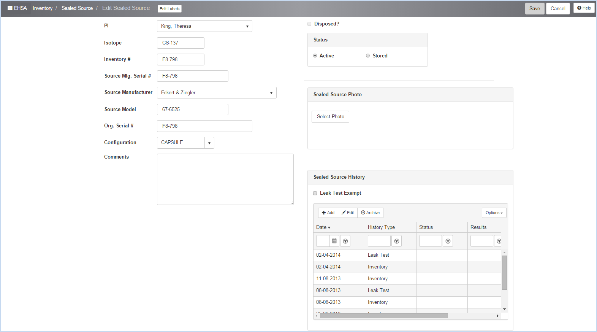Click the history grid horizontal scrollbar
Viewport: 597px width, 332px height.
(x=384, y=316)
